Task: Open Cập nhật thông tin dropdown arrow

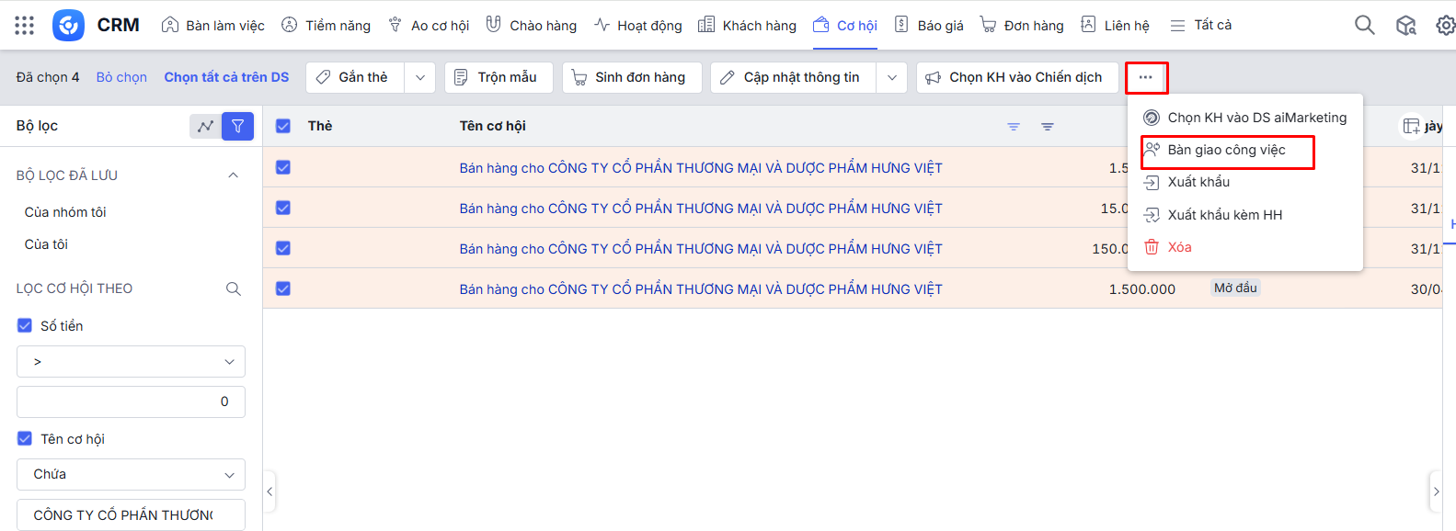Action: point(892,77)
